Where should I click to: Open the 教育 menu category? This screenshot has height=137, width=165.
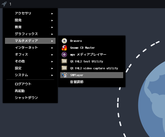coord(30,27)
